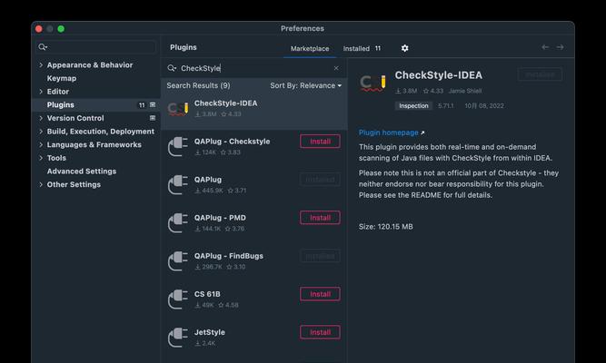Click the Plugins heading
606x363 pixels.
click(x=184, y=47)
